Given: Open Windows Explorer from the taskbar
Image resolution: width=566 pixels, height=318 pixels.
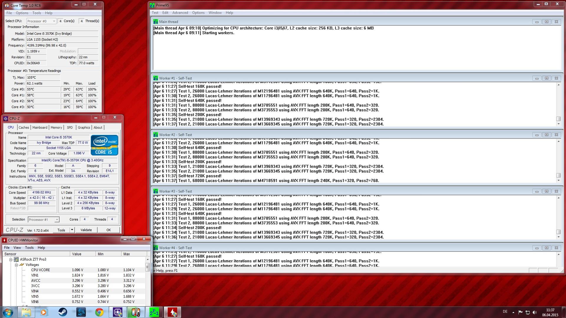Looking at the screenshot, I should 26,312.
